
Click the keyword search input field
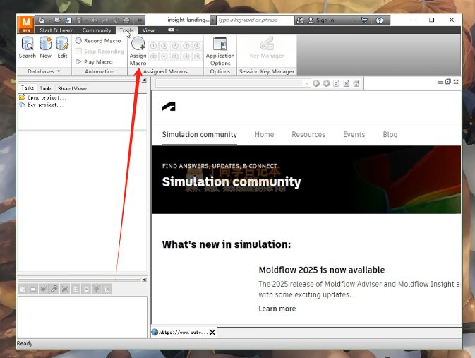[254, 20]
